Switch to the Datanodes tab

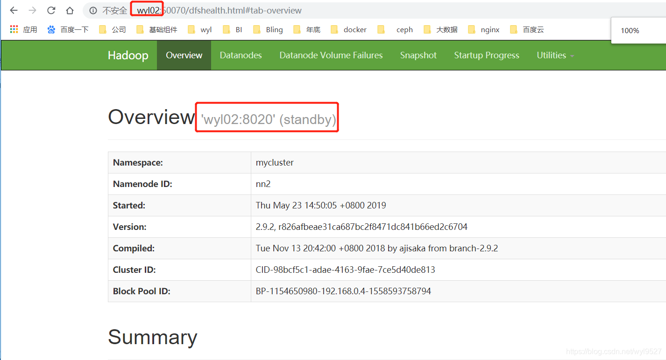[x=241, y=55]
